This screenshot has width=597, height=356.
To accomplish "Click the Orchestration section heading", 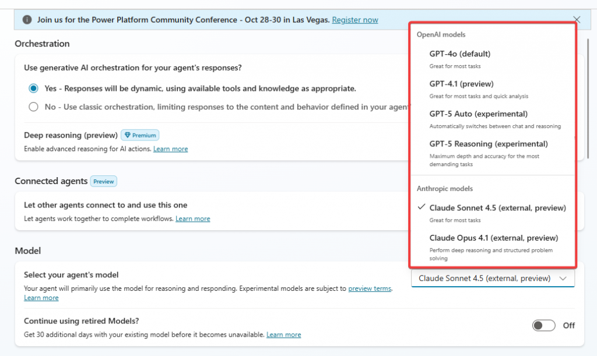I will click(42, 44).
